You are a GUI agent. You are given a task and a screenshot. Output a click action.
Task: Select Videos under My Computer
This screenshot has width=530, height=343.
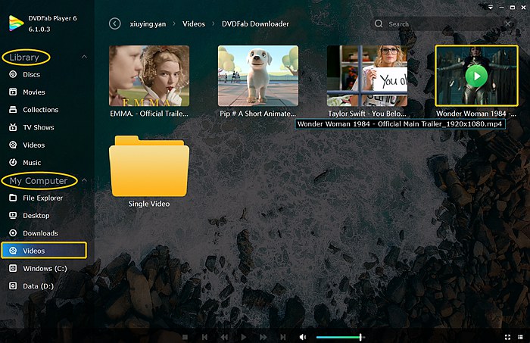pos(44,251)
